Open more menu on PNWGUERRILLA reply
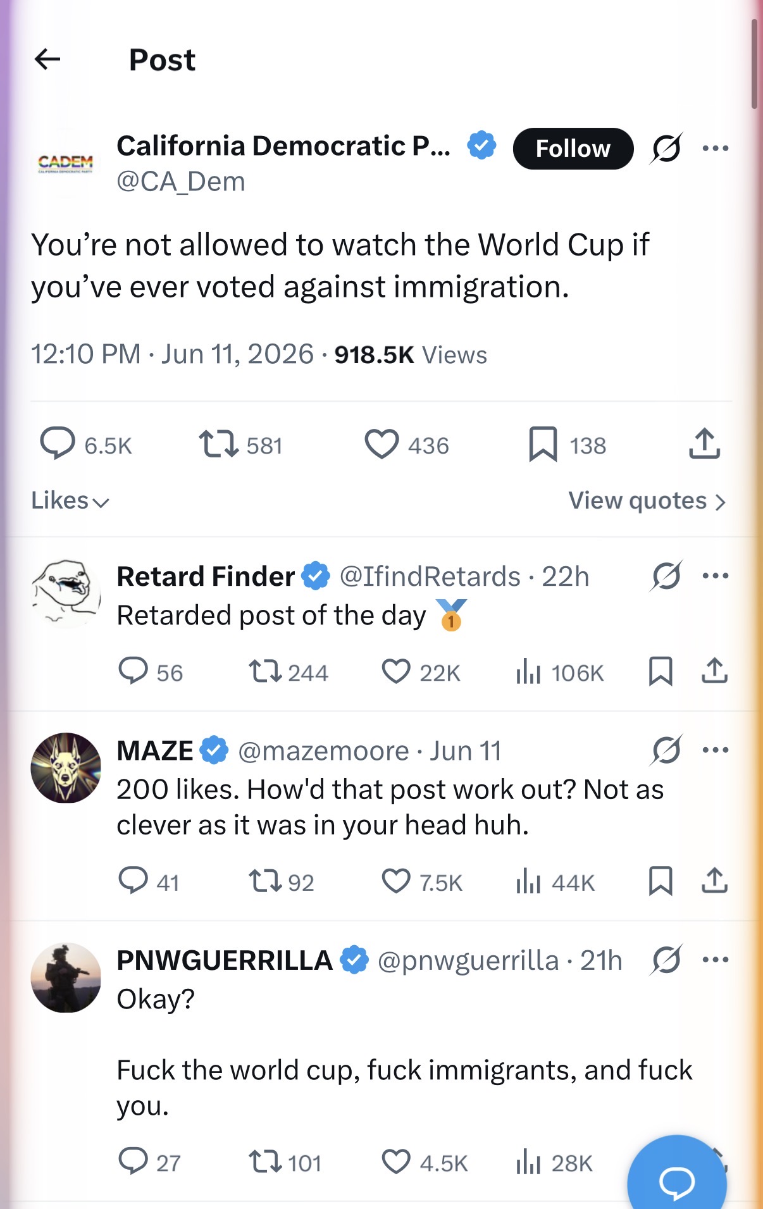Screen dimensions: 763x1209 (x=716, y=960)
